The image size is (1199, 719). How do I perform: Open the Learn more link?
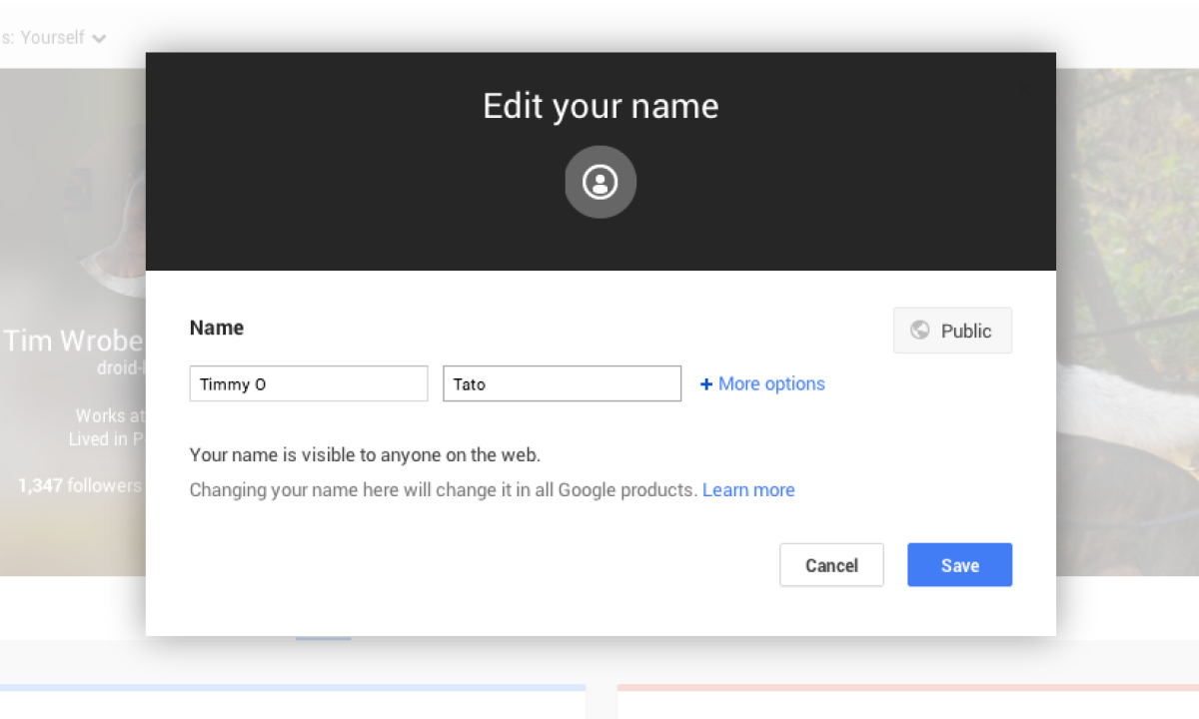click(748, 490)
